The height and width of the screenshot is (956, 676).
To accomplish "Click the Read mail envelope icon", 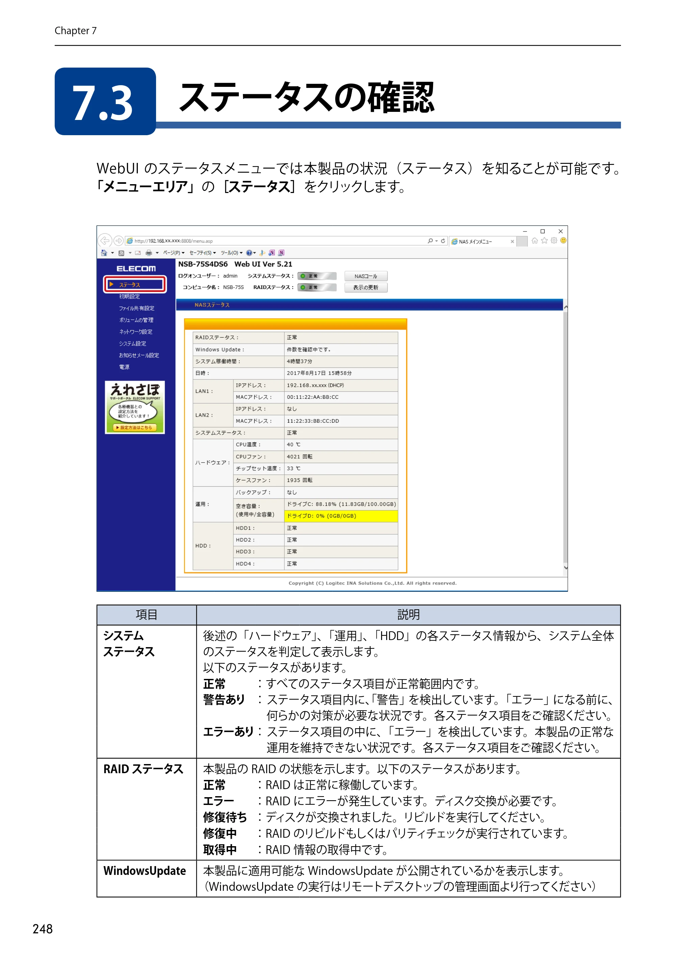I will point(138,253).
